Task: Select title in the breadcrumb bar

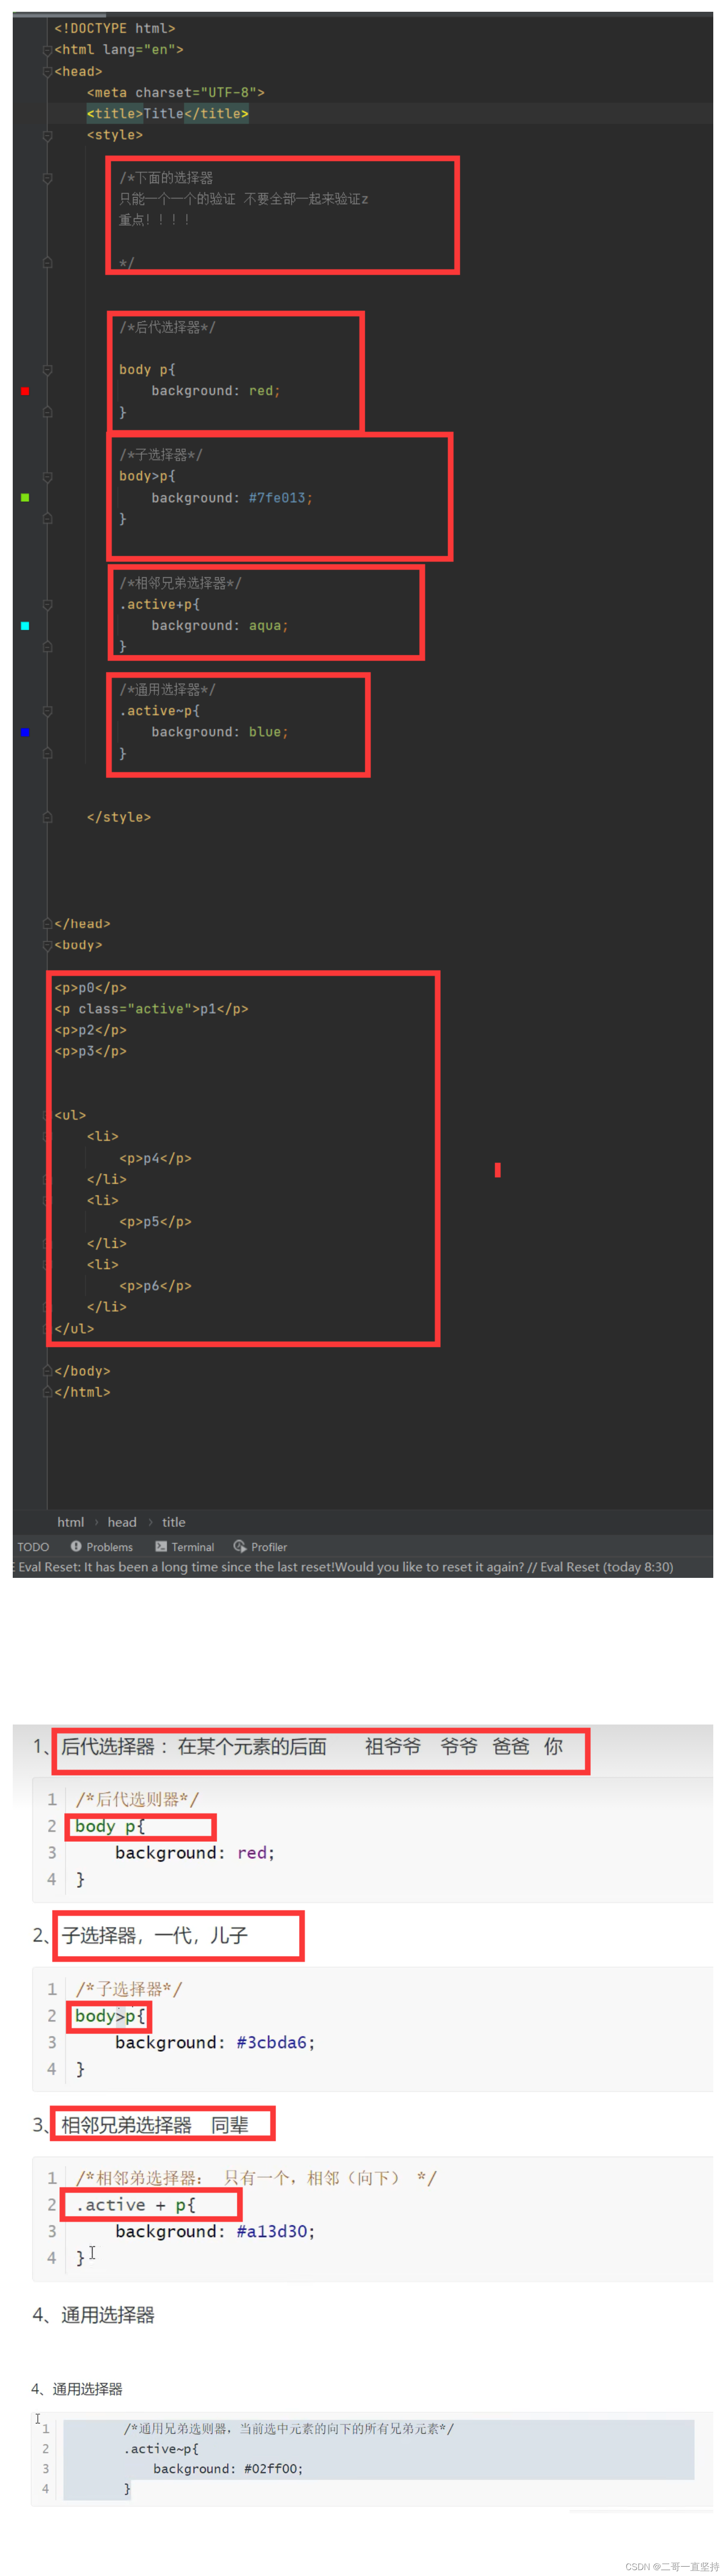Action: point(174,1522)
